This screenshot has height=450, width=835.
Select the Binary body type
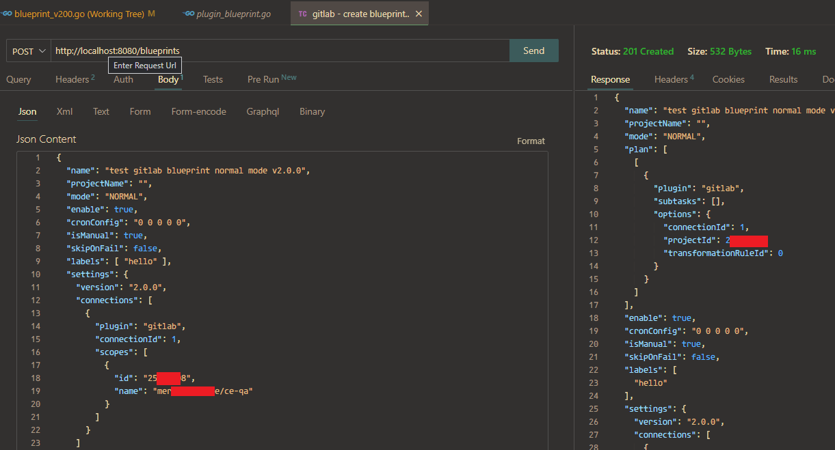point(312,111)
